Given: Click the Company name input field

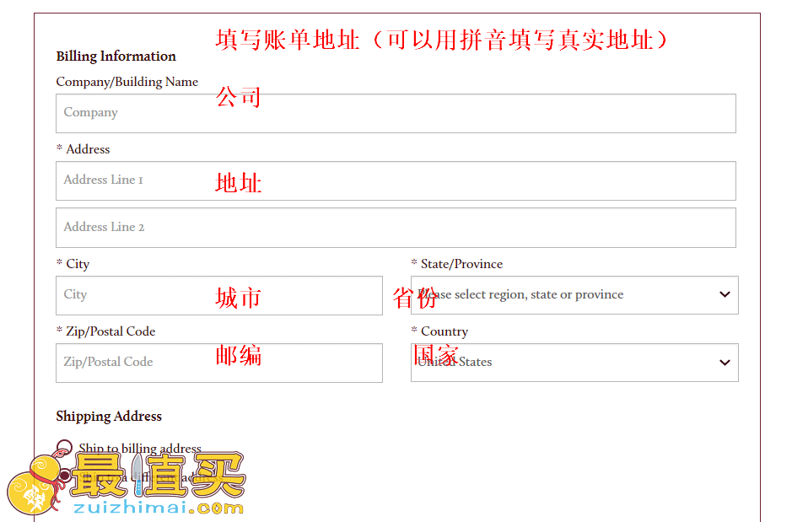Looking at the screenshot, I should tap(396, 114).
